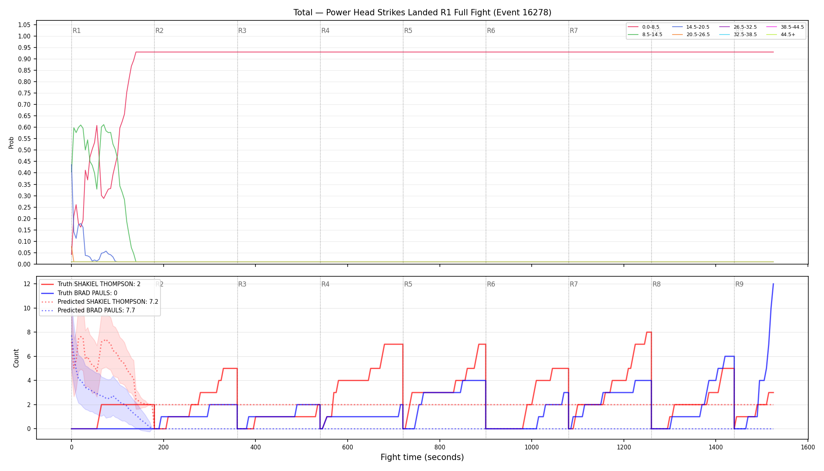The height and width of the screenshot is (471, 824).
Task: Click the R5 round marker in the top chart
Action: tap(408, 31)
